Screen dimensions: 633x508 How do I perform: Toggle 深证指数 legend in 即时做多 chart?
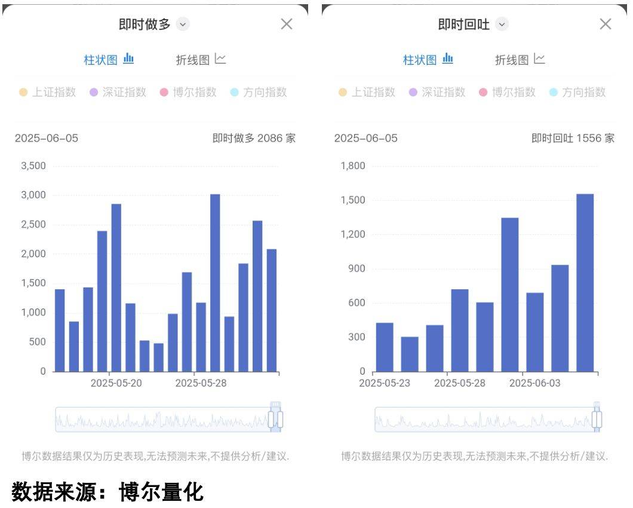pyautogui.click(x=118, y=92)
